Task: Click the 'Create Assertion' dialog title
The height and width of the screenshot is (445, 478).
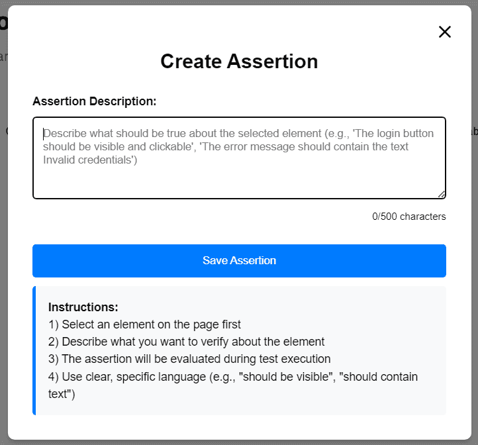Action: [x=239, y=62]
